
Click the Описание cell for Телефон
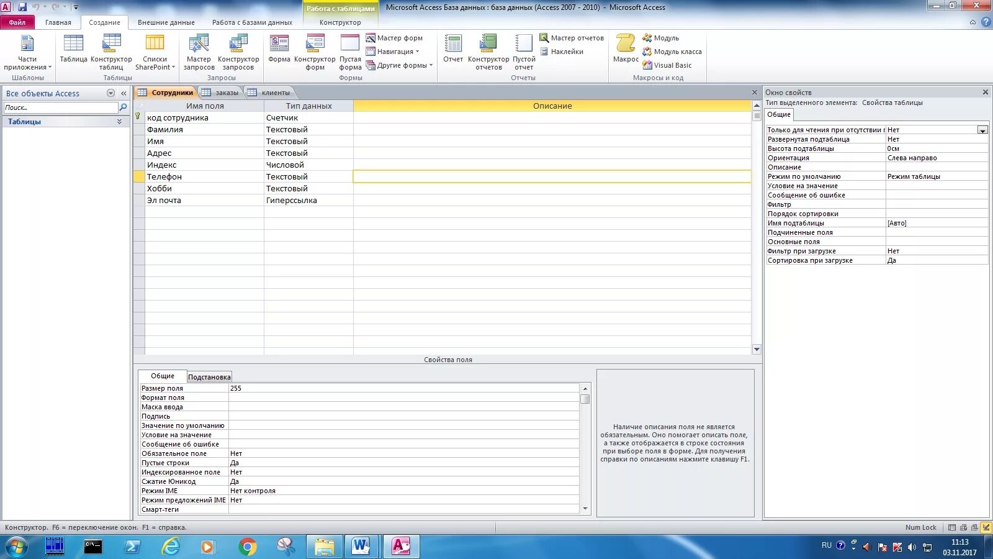pos(552,176)
